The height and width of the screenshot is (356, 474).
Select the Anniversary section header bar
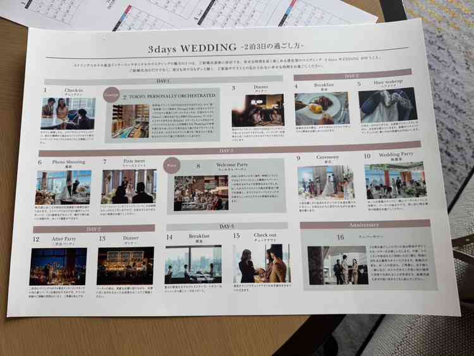tap(365, 225)
